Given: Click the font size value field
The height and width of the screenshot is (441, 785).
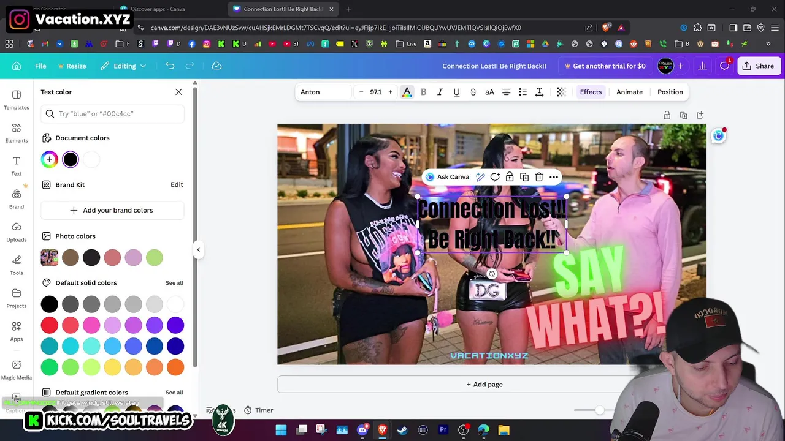Looking at the screenshot, I should click(375, 92).
